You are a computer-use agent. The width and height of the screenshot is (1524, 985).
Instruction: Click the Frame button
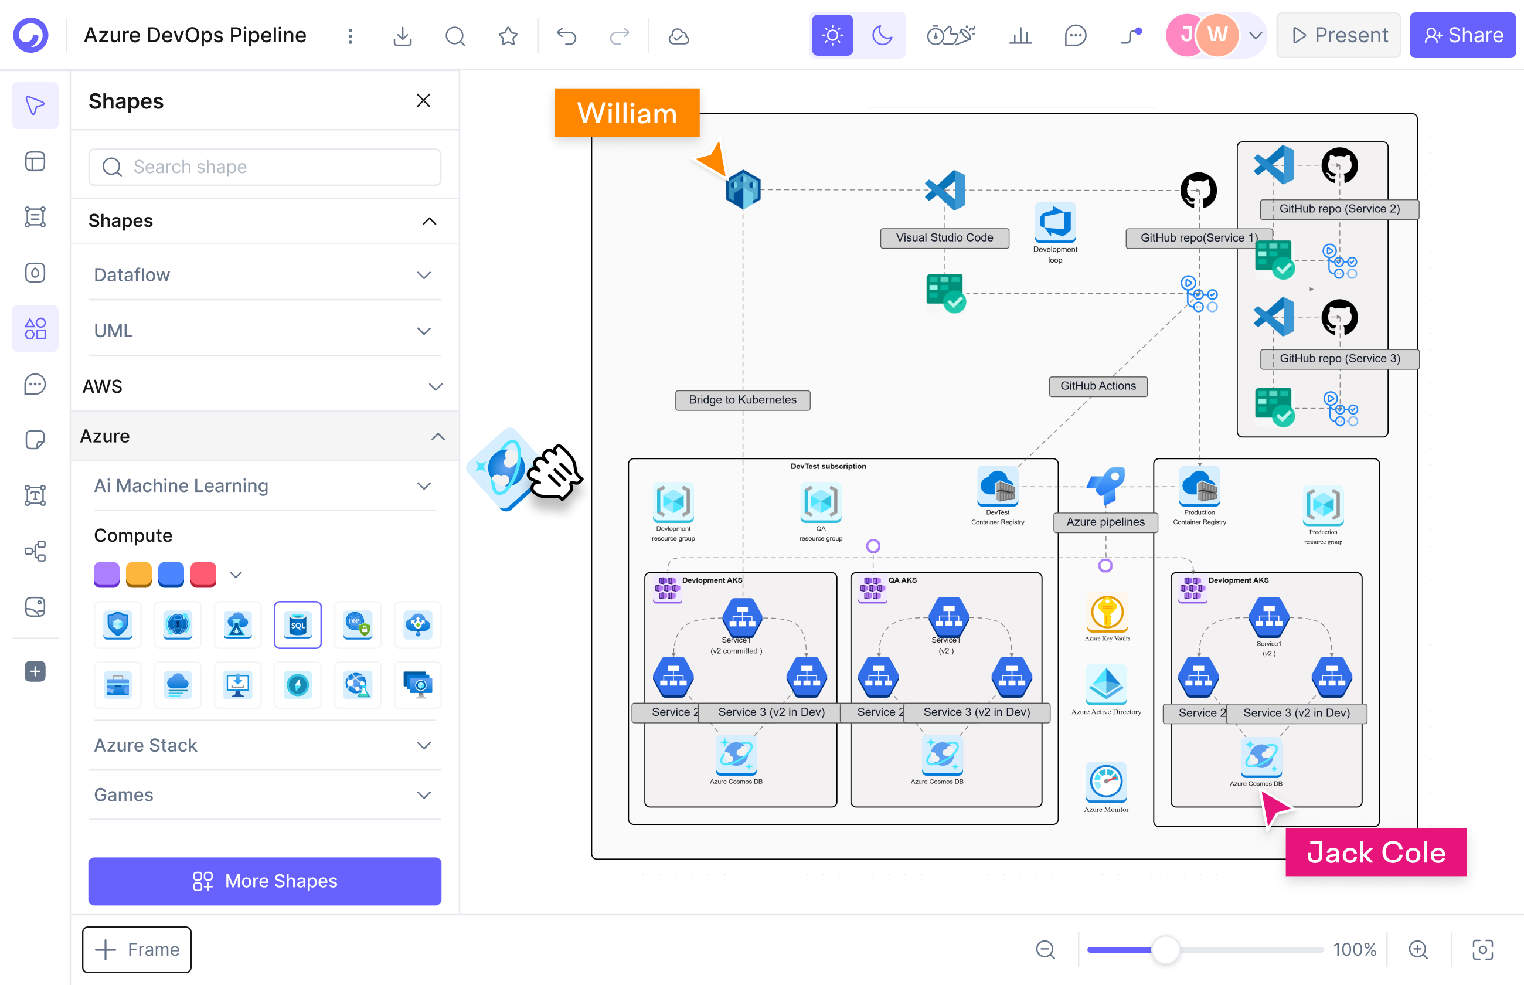(137, 949)
